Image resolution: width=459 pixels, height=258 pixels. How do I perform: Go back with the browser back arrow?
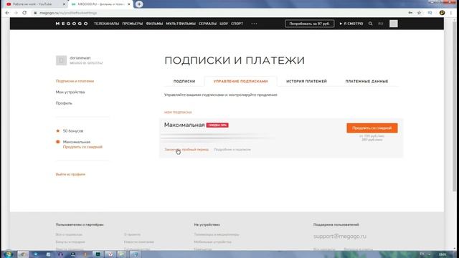coord(7,13)
